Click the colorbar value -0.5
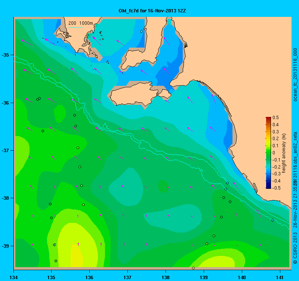299x281 pixels. pyautogui.click(x=276, y=188)
